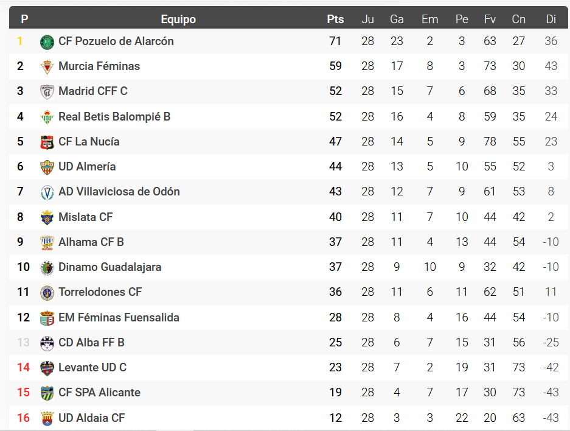The height and width of the screenshot is (431, 570).
Task: Open the AD Villaviciosa de Odón team link
Action: coord(119,192)
